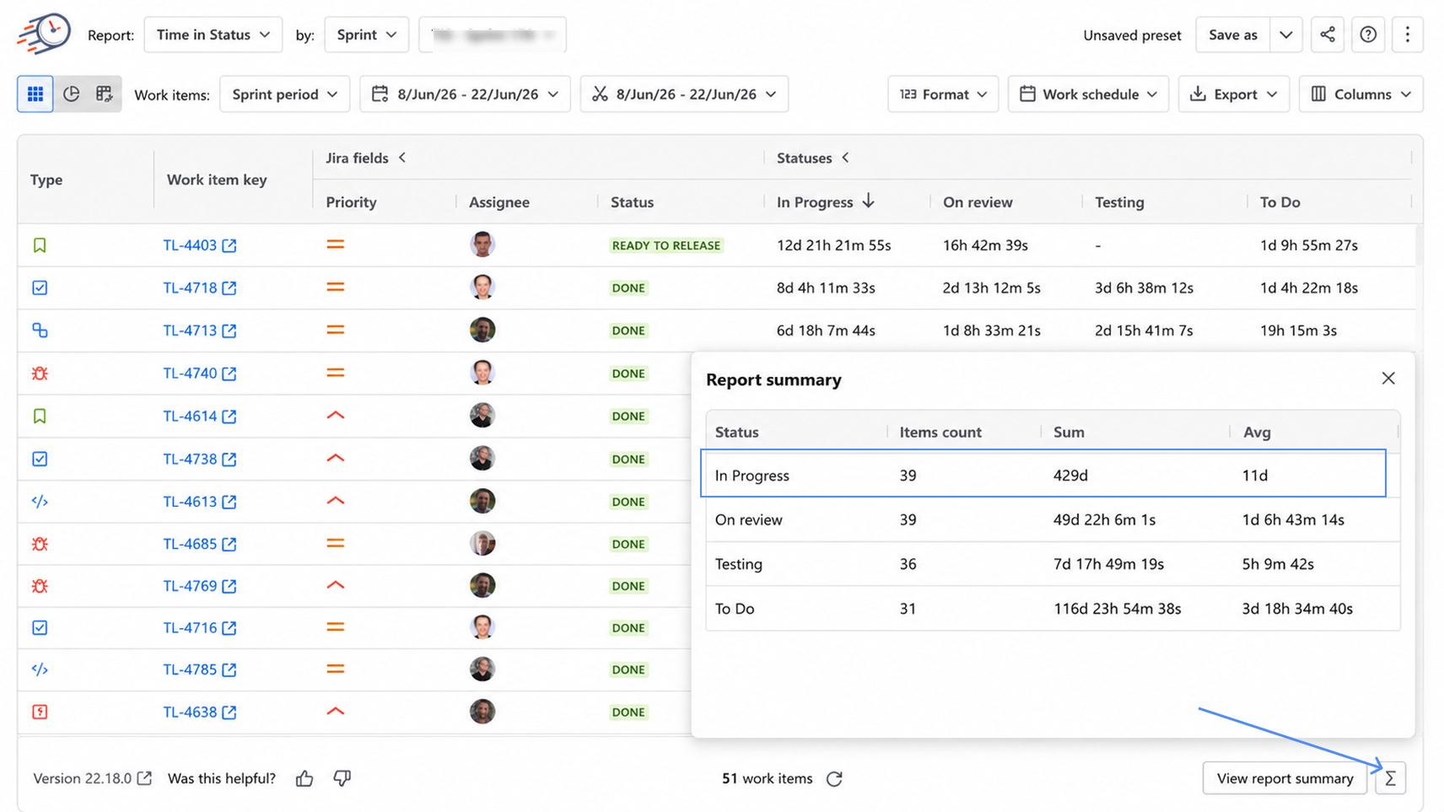Open the Columns dropdown
The height and width of the screenshot is (812, 1444).
(1360, 94)
